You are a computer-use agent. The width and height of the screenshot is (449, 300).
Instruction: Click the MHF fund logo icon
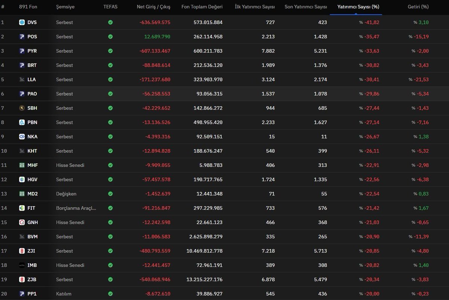(22, 165)
